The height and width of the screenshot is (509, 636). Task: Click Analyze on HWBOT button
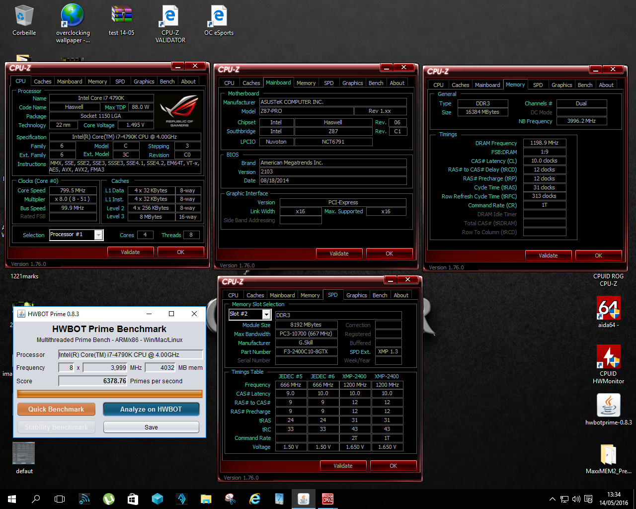[x=151, y=409]
